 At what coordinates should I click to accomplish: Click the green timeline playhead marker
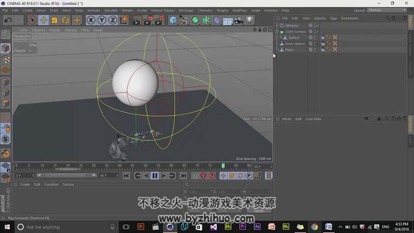223,166
